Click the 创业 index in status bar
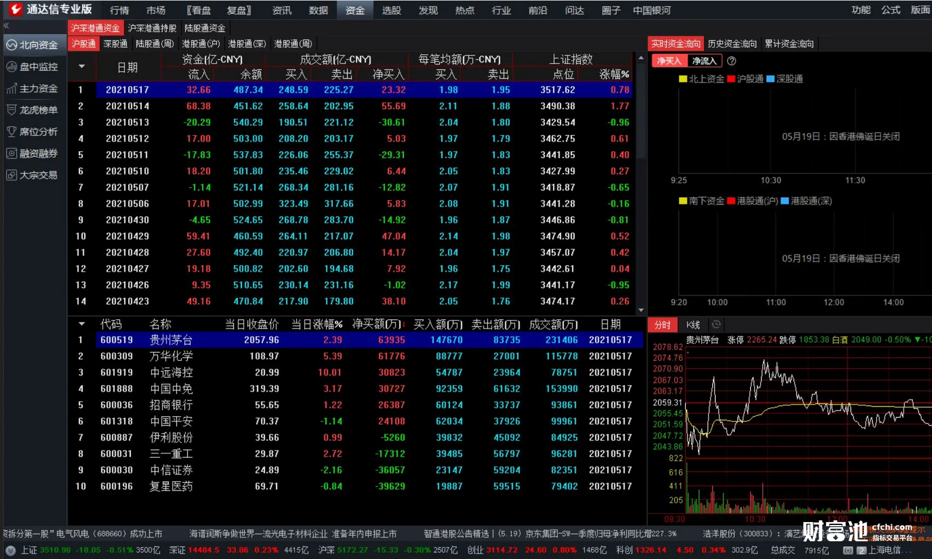Viewport: 932px width, 559px height. tap(536, 550)
